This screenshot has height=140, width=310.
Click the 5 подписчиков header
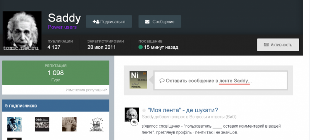(55, 106)
